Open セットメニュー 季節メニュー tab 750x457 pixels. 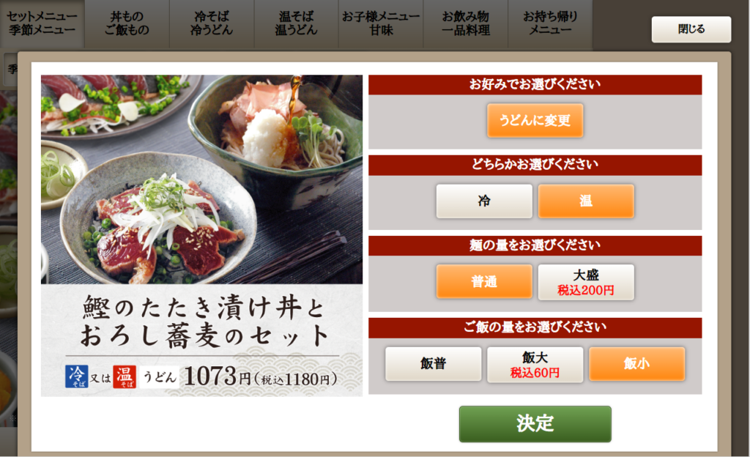(x=42, y=23)
